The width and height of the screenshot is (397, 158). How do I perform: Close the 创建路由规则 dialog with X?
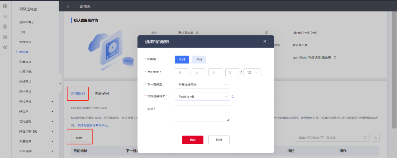point(265,41)
